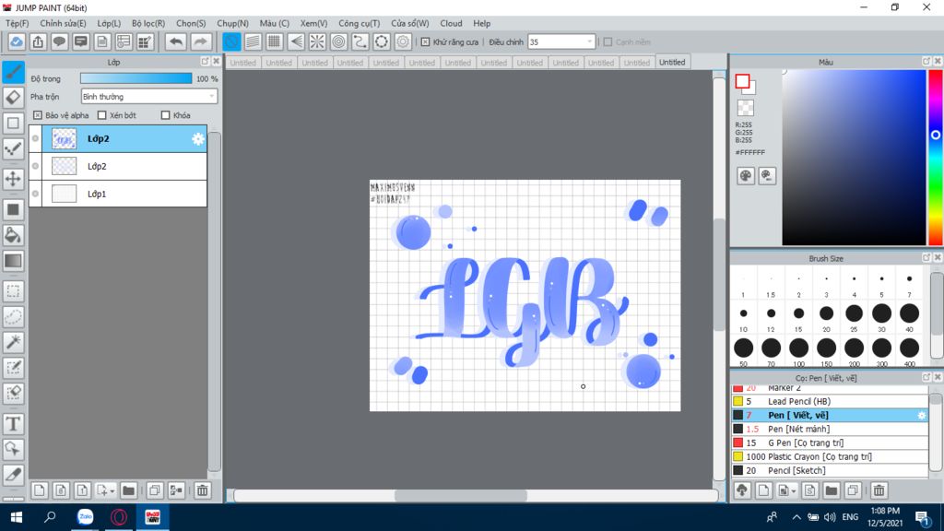The image size is (944, 531).
Task: Open gear settings for Pen [Viết, vẽ] brush
Action: click(921, 416)
